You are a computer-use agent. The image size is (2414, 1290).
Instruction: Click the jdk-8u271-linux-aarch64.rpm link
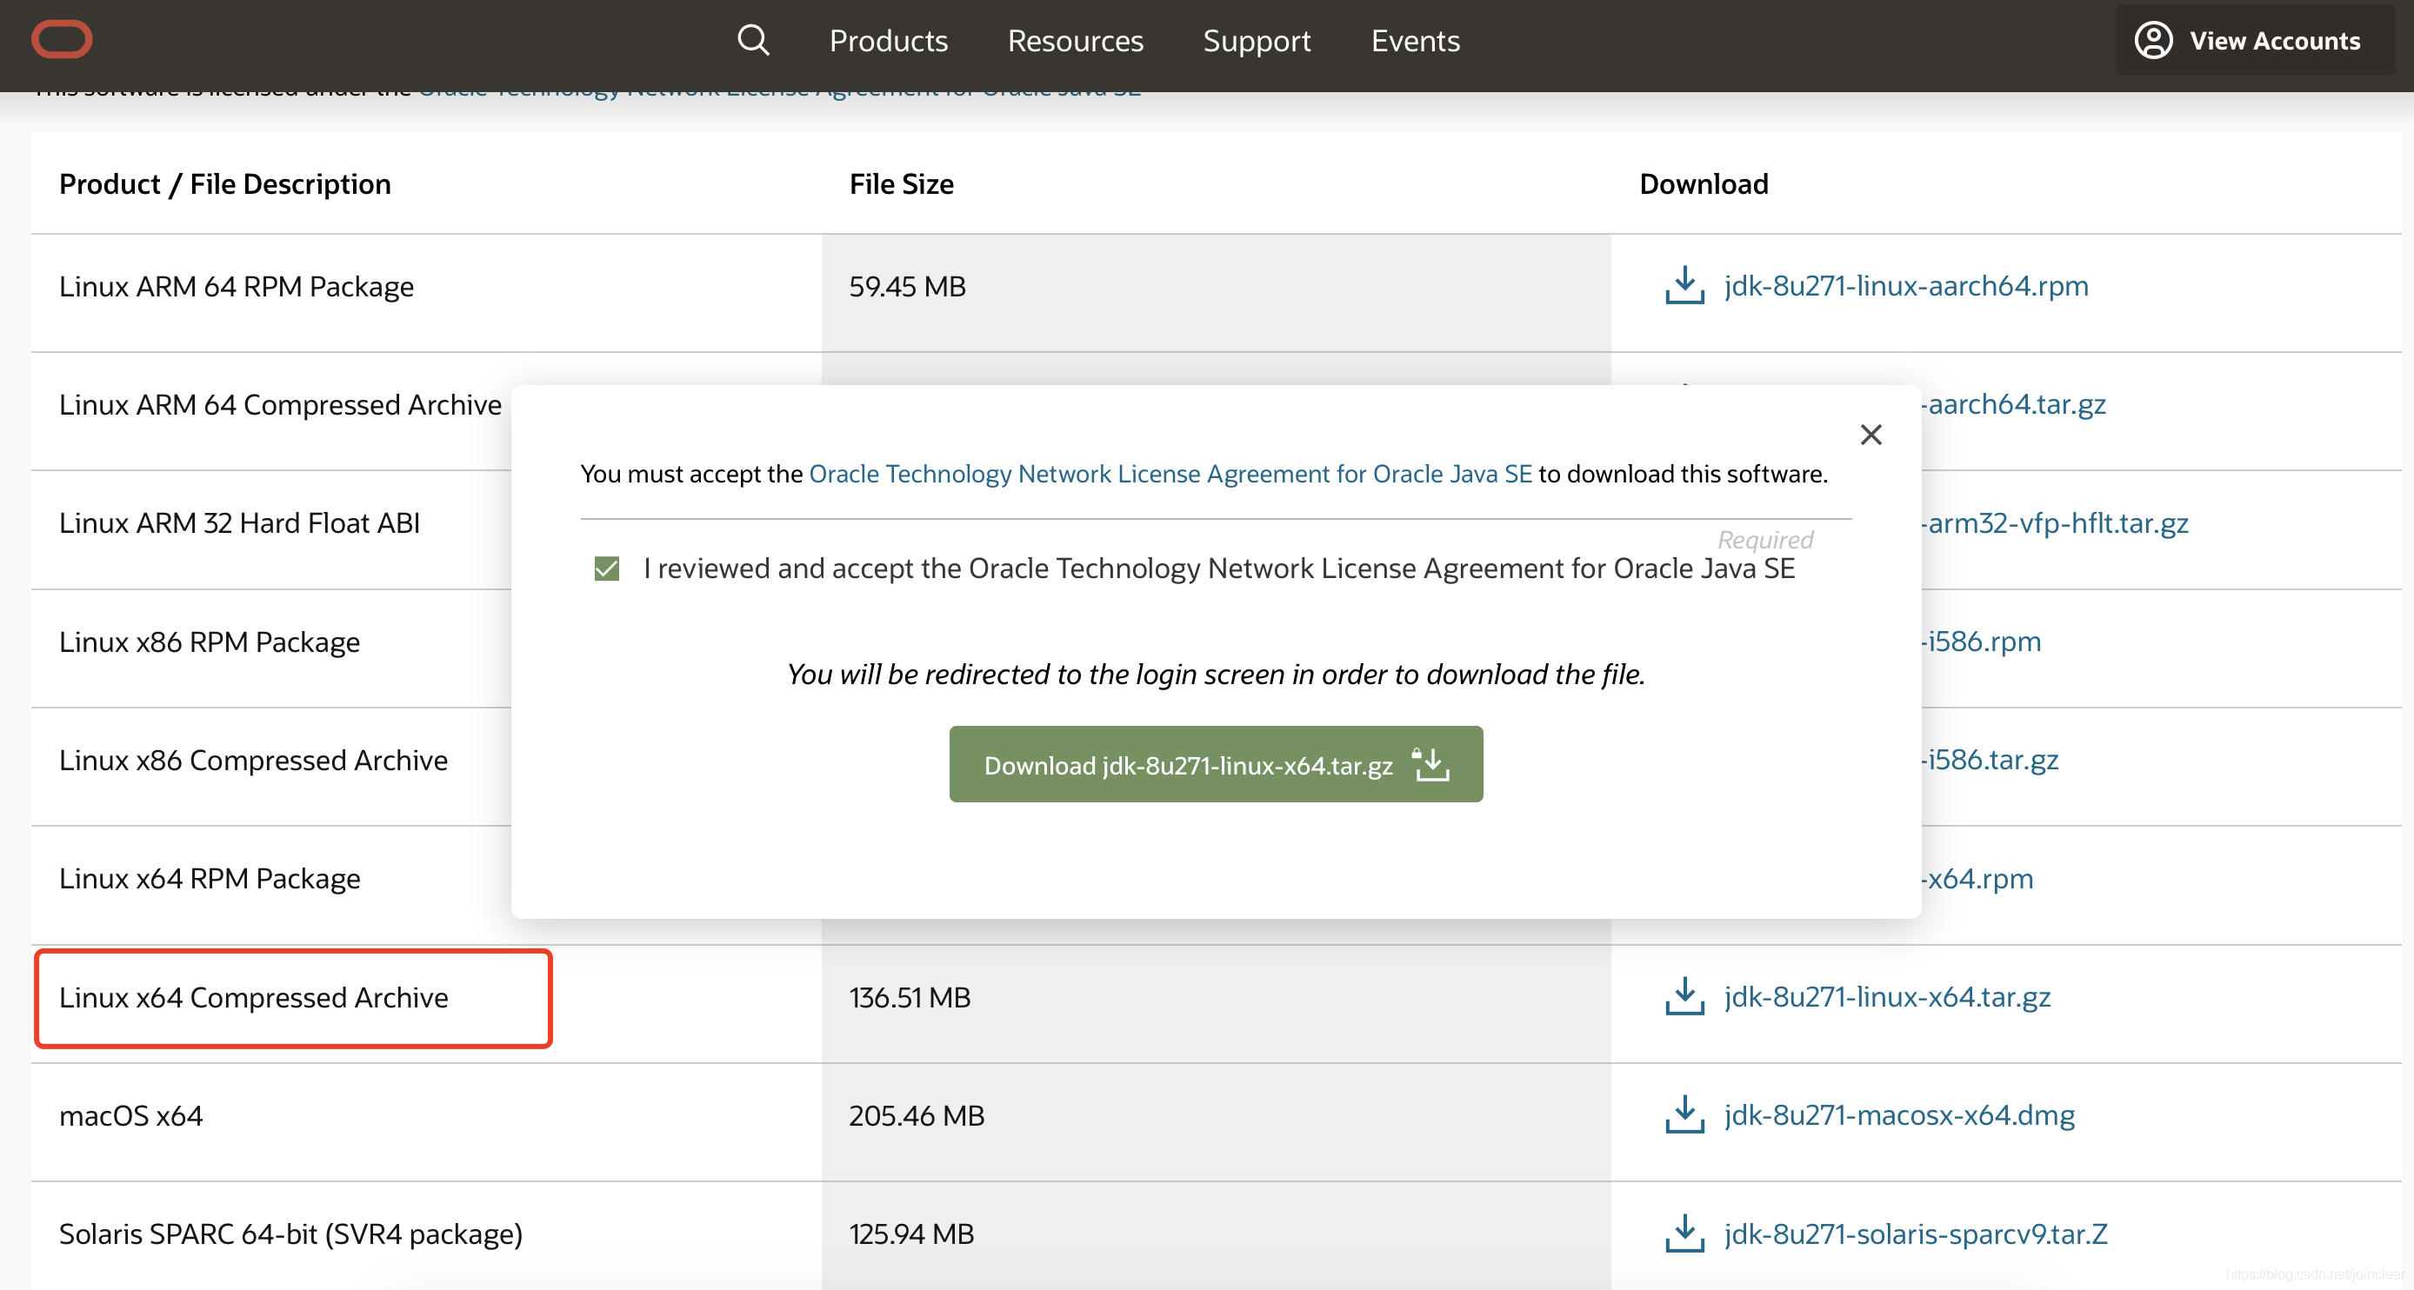coord(1906,286)
